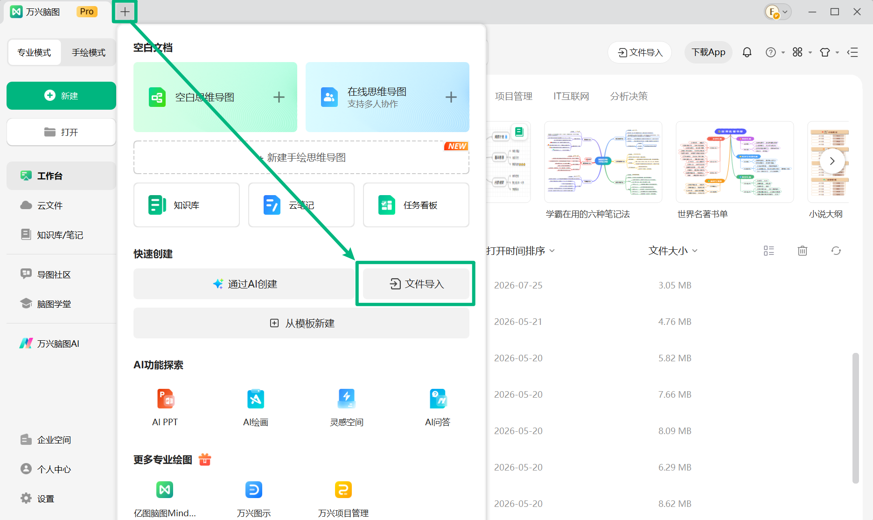Image resolution: width=873 pixels, height=520 pixels.
Task: Open 企业空间 in the sidebar
Action: pos(61,440)
